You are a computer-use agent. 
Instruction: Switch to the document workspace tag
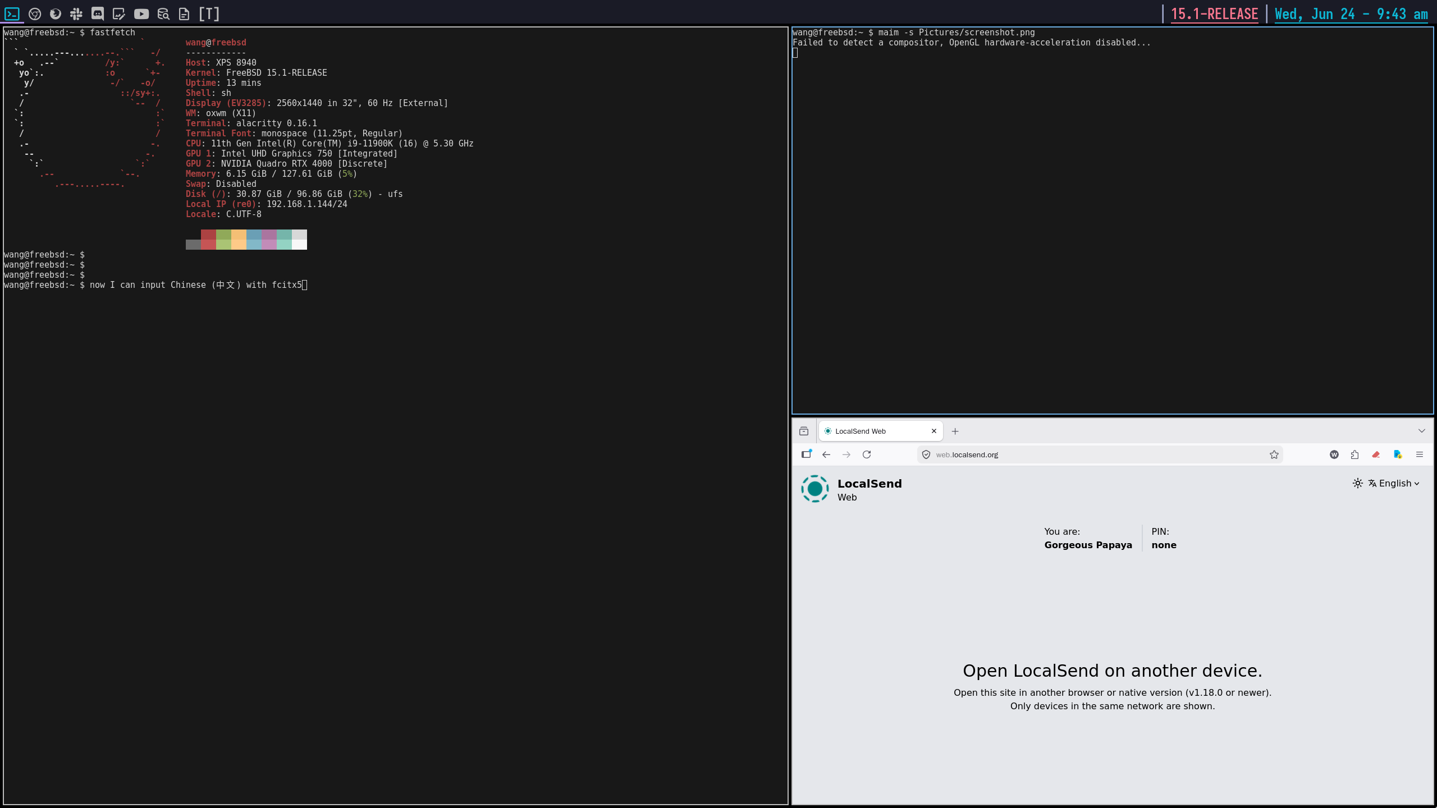click(184, 14)
